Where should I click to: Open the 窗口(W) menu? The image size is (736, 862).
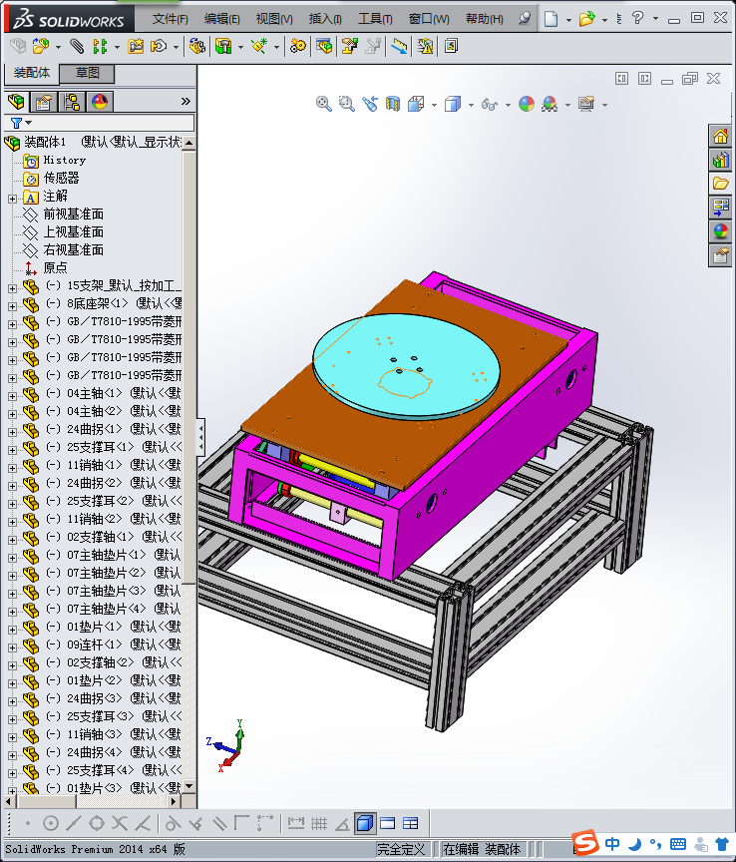pos(429,19)
